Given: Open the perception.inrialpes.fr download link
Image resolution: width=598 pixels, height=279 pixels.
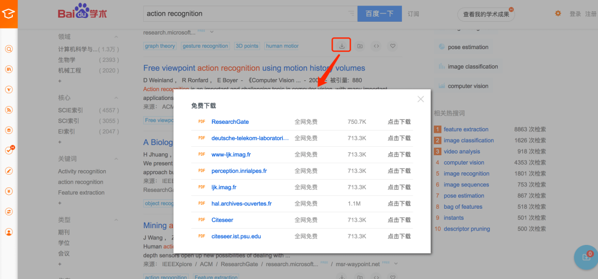Looking at the screenshot, I should coord(239,171).
